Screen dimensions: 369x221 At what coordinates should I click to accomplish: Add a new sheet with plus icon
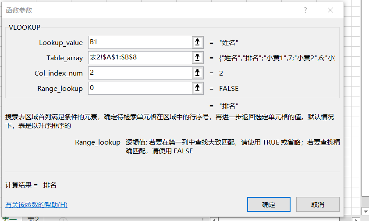click(63, 220)
